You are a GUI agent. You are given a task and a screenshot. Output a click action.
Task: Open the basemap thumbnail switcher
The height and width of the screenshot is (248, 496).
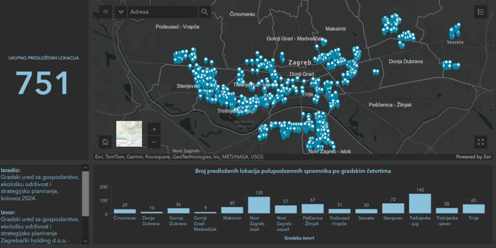coord(129,134)
